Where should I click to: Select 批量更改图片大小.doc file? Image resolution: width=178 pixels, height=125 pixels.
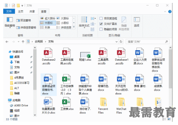tap(48, 106)
